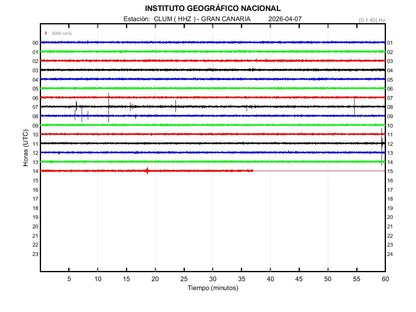Select the black 03 hour trace
The height and width of the screenshot is (312, 416).
coord(212,70)
